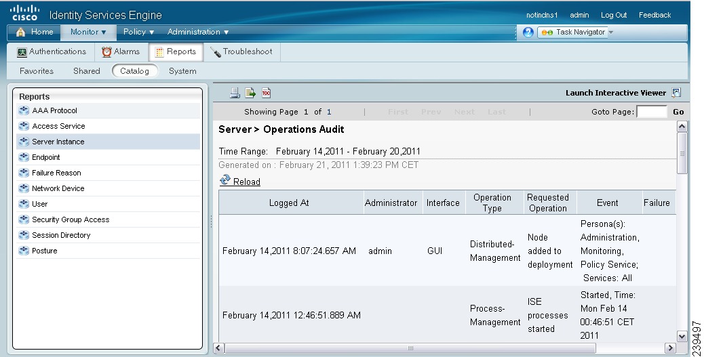
Task: Click the 'admin' administrator table cell
Action: point(380,251)
